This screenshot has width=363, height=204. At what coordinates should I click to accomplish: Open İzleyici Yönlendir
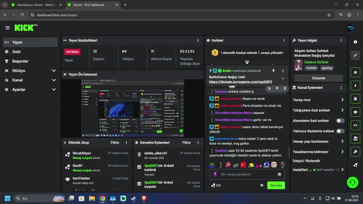tap(307, 161)
